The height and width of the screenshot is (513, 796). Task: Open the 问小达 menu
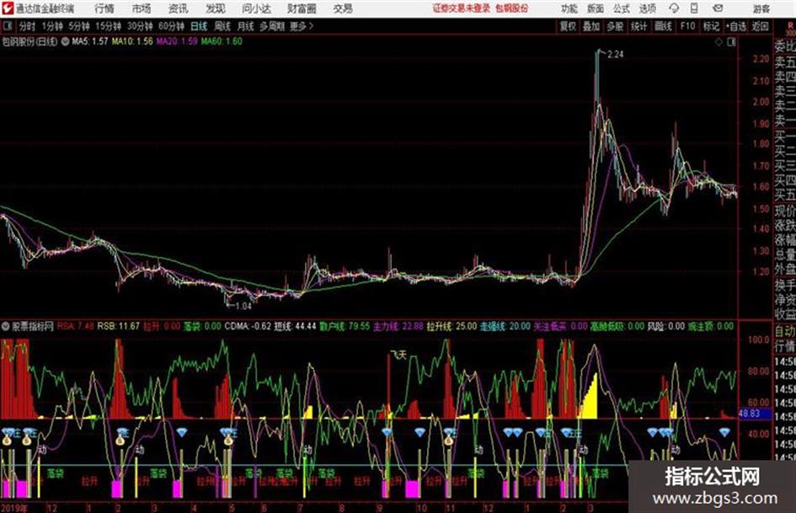tap(256, 8)
